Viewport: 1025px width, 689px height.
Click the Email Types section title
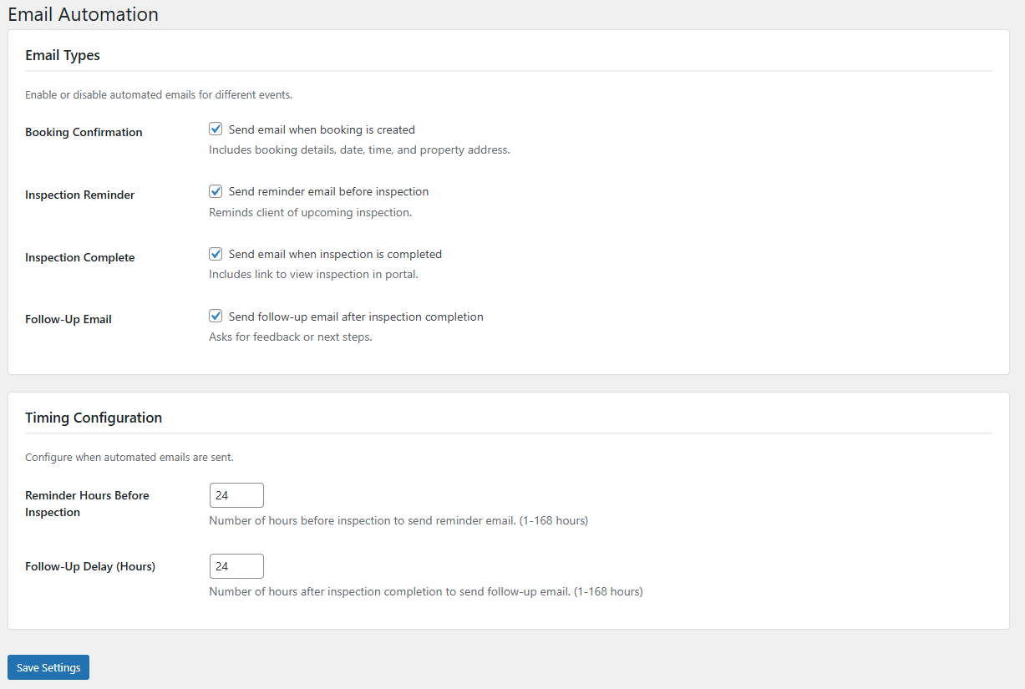click(63, 55)
